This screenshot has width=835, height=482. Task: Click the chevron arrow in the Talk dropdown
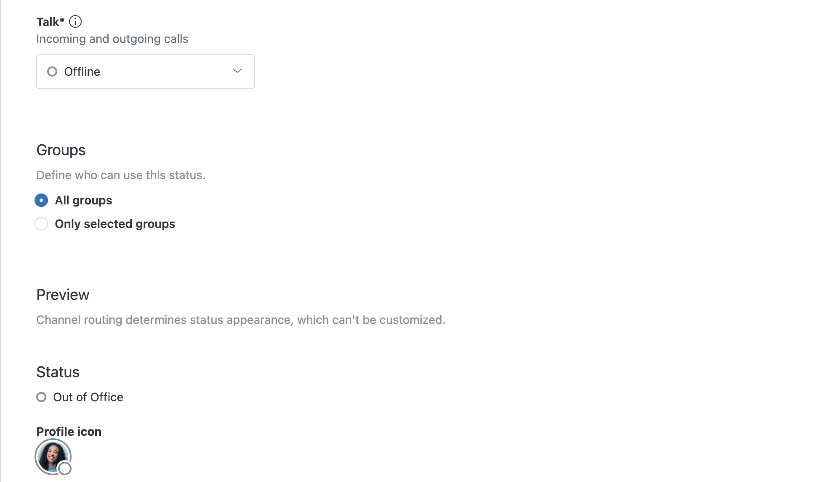tap(237, 71)
